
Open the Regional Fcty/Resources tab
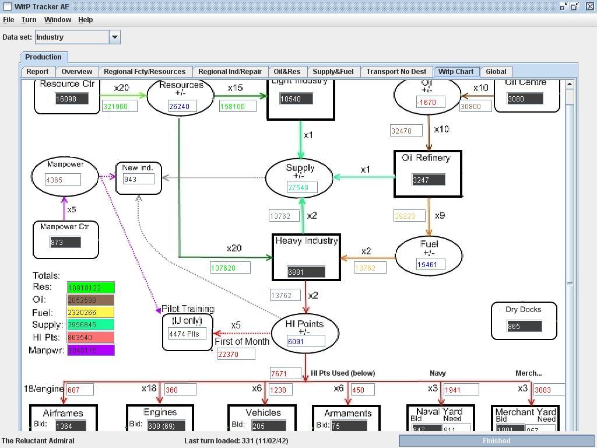point(145,72)
